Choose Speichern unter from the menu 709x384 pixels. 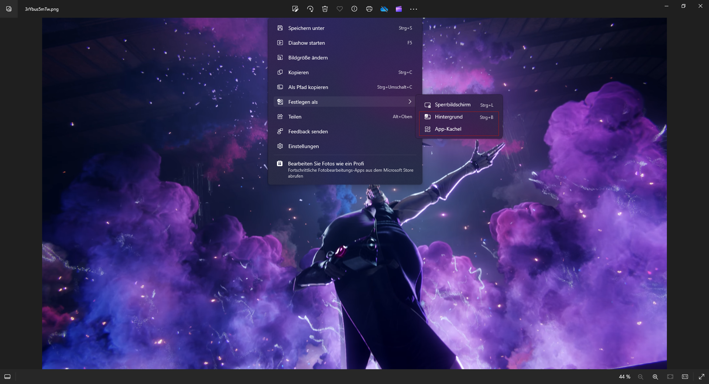pos(345,28)
